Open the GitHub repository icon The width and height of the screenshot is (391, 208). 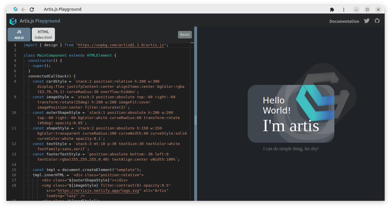click(377, 21)
